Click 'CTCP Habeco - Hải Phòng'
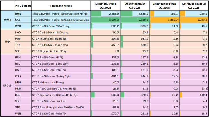 pos(48,82)
